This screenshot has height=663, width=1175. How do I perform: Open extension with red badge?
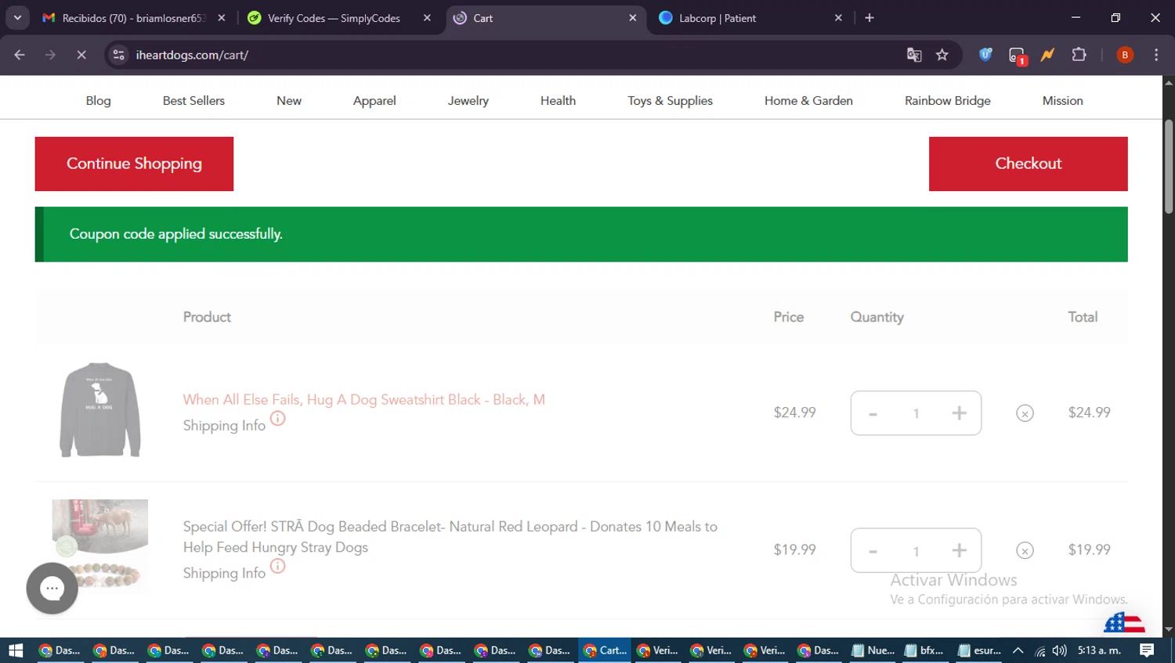tap(1017, 56)
